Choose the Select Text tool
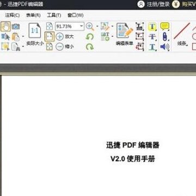This screenshot has height=196, width=196. click(x=5, y=37)
